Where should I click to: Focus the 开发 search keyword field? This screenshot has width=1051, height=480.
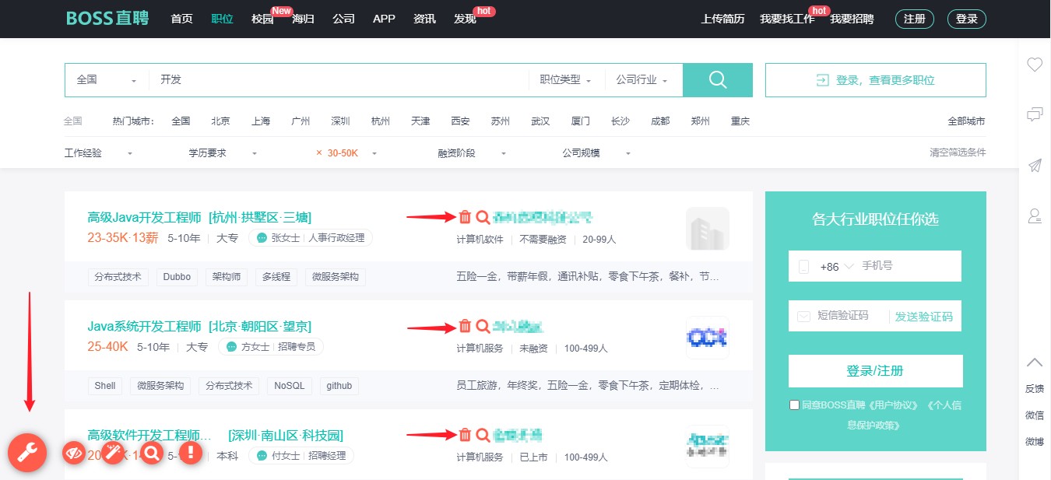click(339, 80)
